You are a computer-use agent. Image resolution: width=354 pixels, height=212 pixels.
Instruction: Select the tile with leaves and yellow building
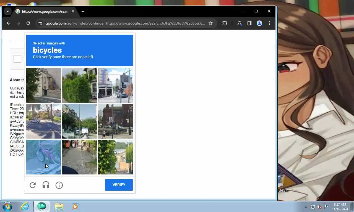point(116,157)
